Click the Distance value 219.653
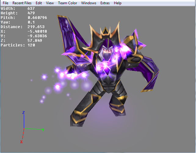 click(36, 27)
